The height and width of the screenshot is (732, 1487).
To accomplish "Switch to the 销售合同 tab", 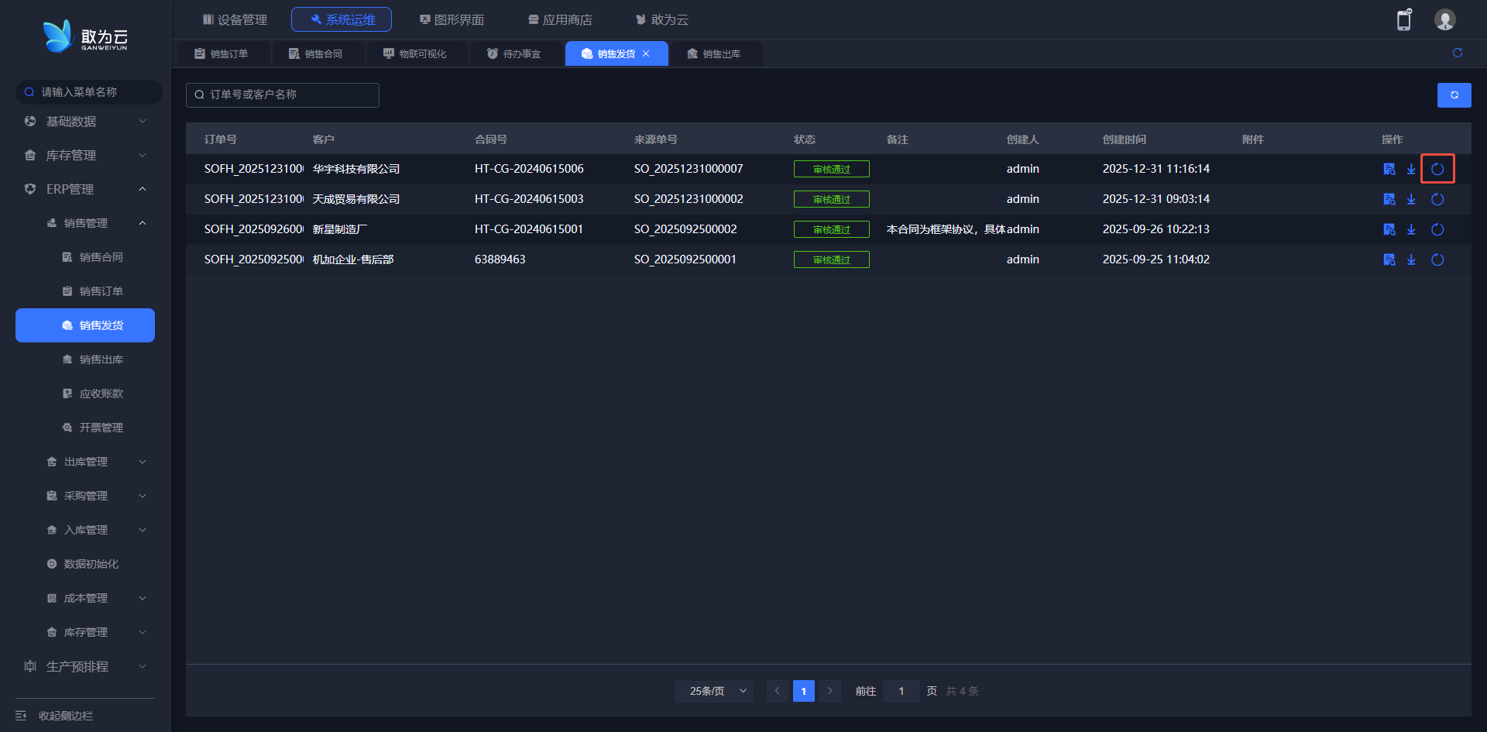I will [316, 53].
